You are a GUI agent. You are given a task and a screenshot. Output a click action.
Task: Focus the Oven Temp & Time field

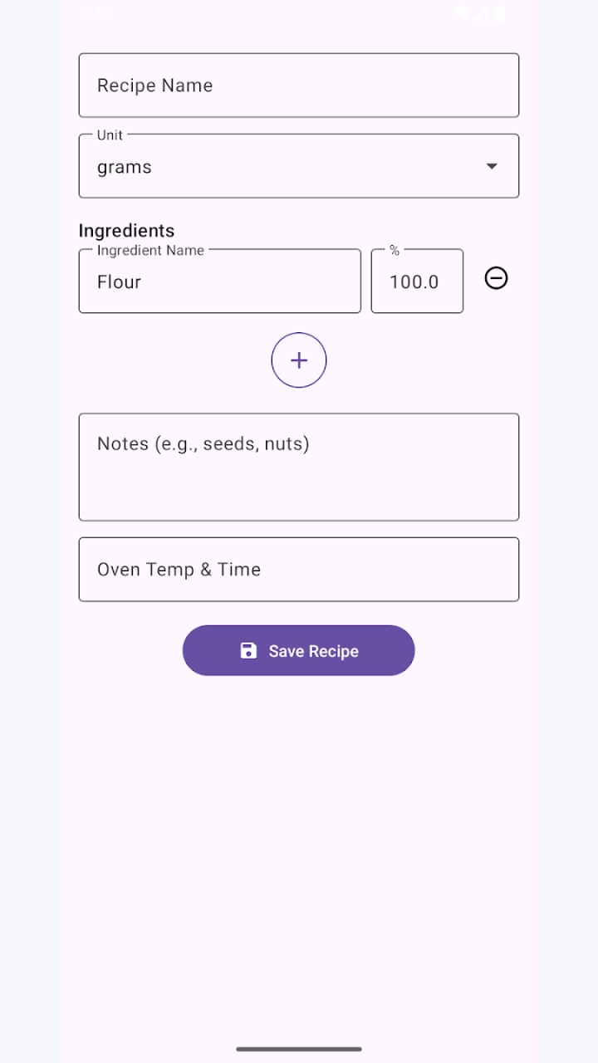tap(299, 569)
